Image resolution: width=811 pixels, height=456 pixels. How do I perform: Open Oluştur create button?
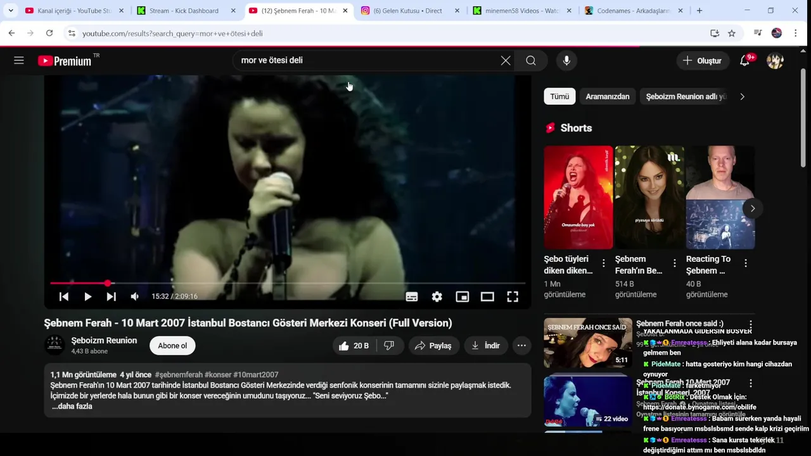click(702, 61)
